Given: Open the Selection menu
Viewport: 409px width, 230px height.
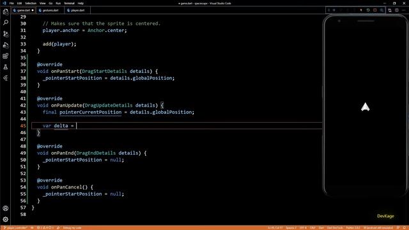Looking at the screenshot, I should tap(31, 3).
